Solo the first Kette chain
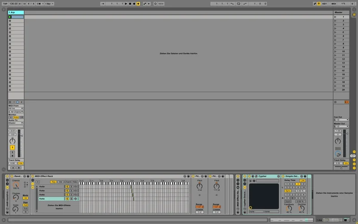 (x=72, y=187)
